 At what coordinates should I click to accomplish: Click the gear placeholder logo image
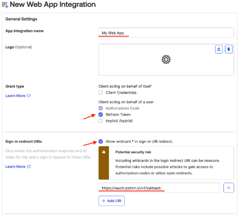tap(166, 60)
